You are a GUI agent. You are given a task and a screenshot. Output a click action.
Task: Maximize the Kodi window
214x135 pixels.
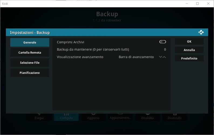coord(197,4)
